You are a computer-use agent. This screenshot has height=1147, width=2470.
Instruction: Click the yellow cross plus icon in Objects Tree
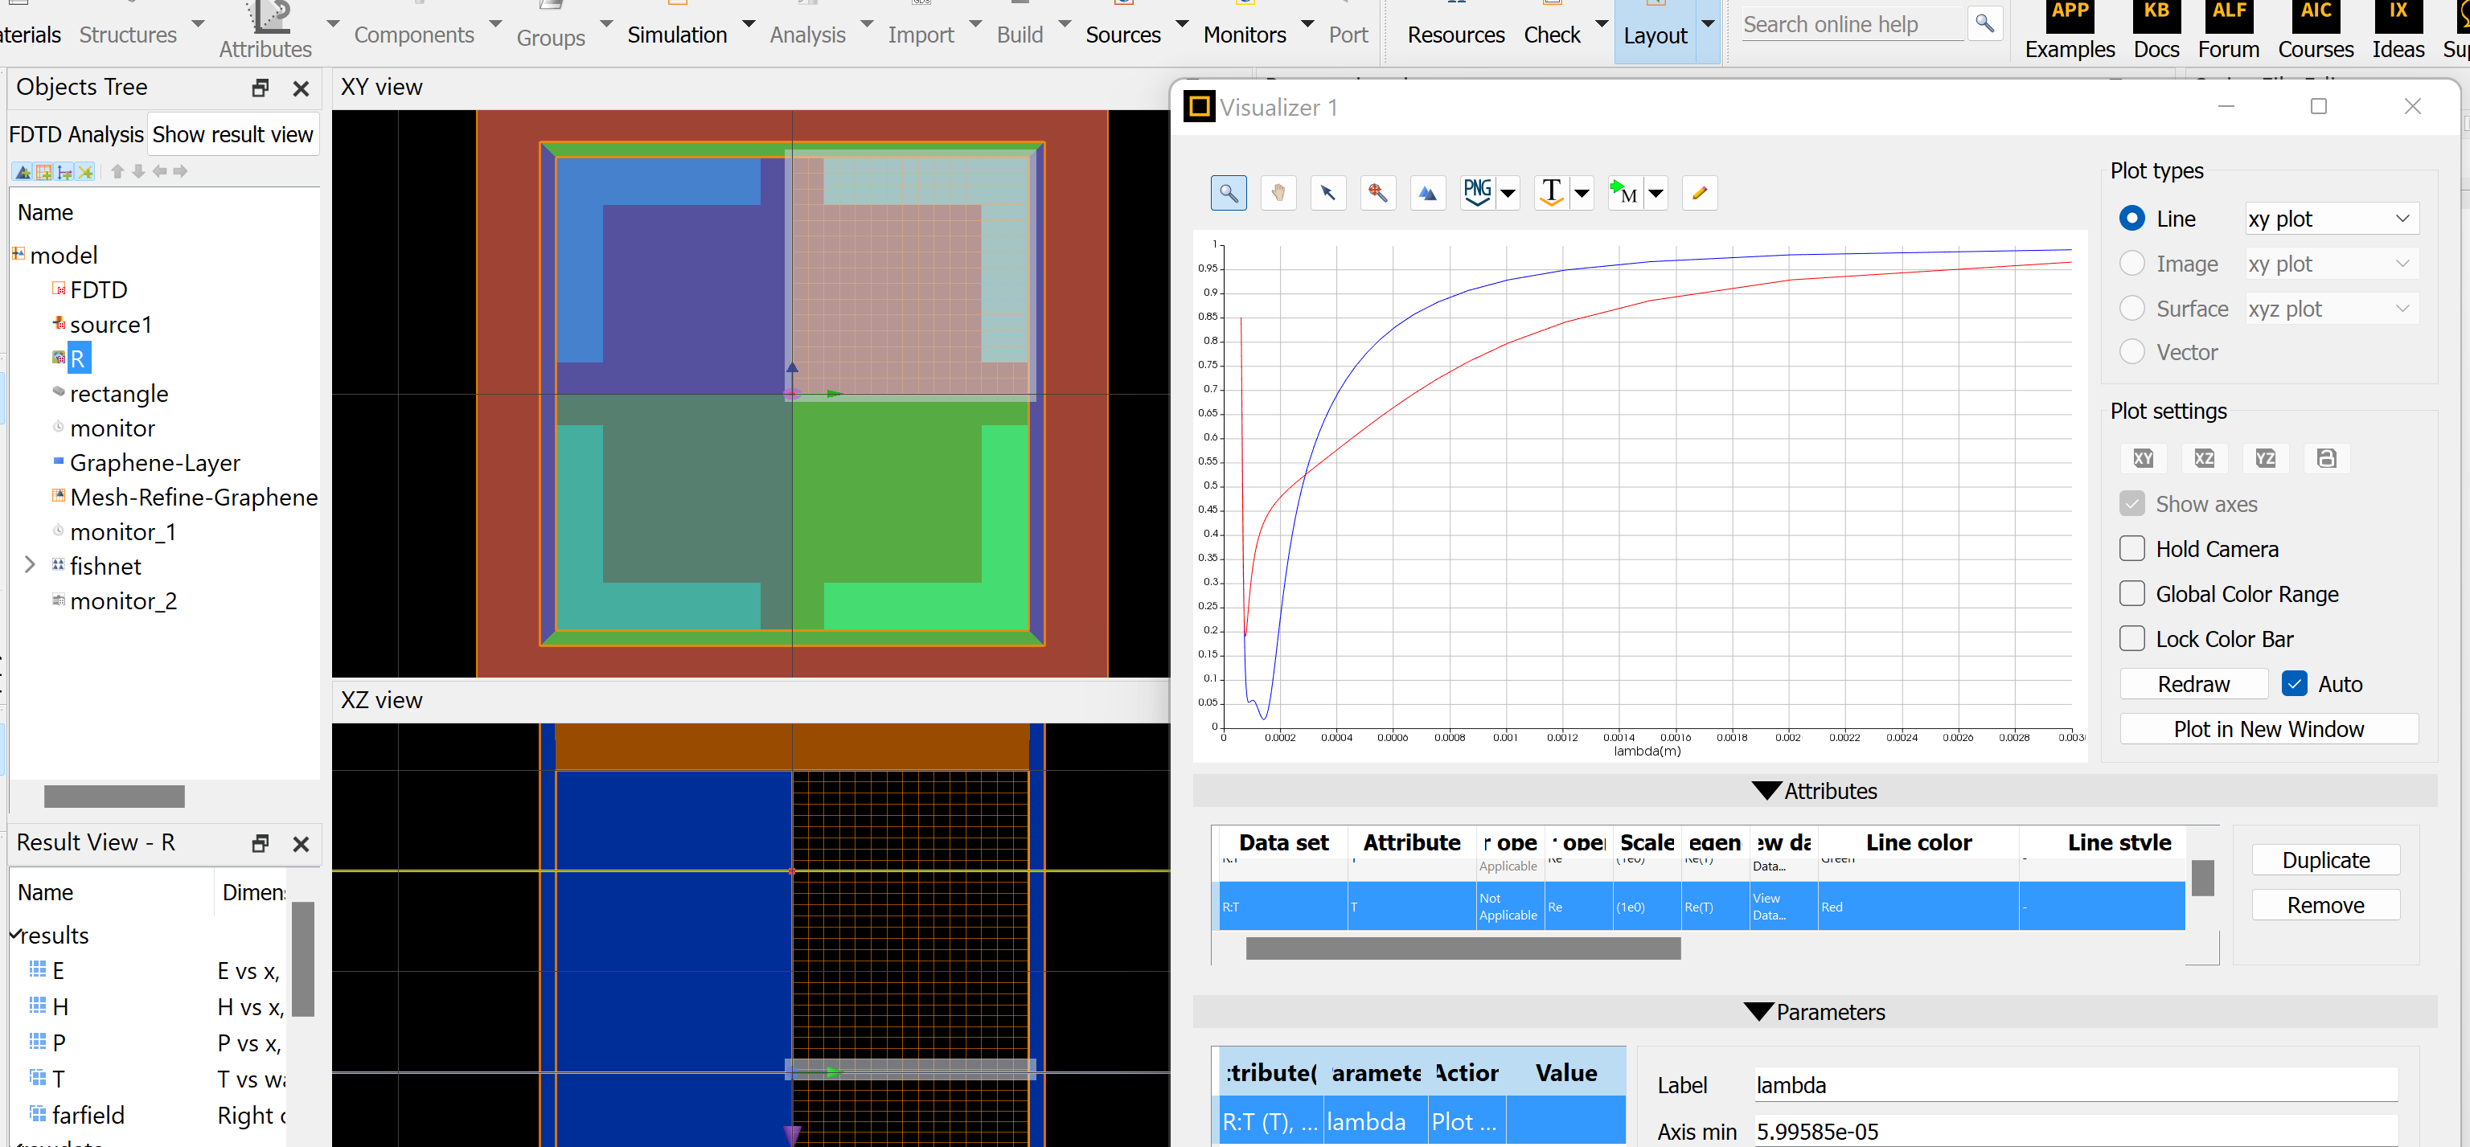(85, 173)
